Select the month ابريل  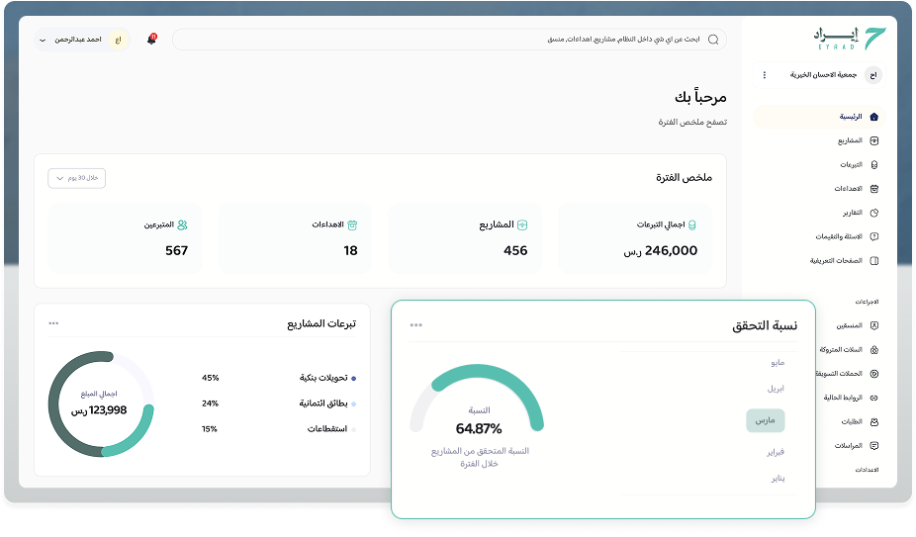tap(776, 389)
